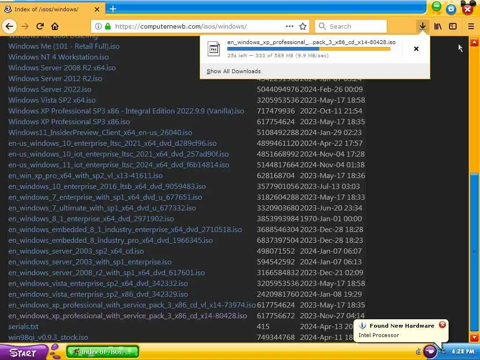
Task: Open en-us_windows_10_enterprise_ltsc_2021 iso link
Action: click(x=112, y=143)
